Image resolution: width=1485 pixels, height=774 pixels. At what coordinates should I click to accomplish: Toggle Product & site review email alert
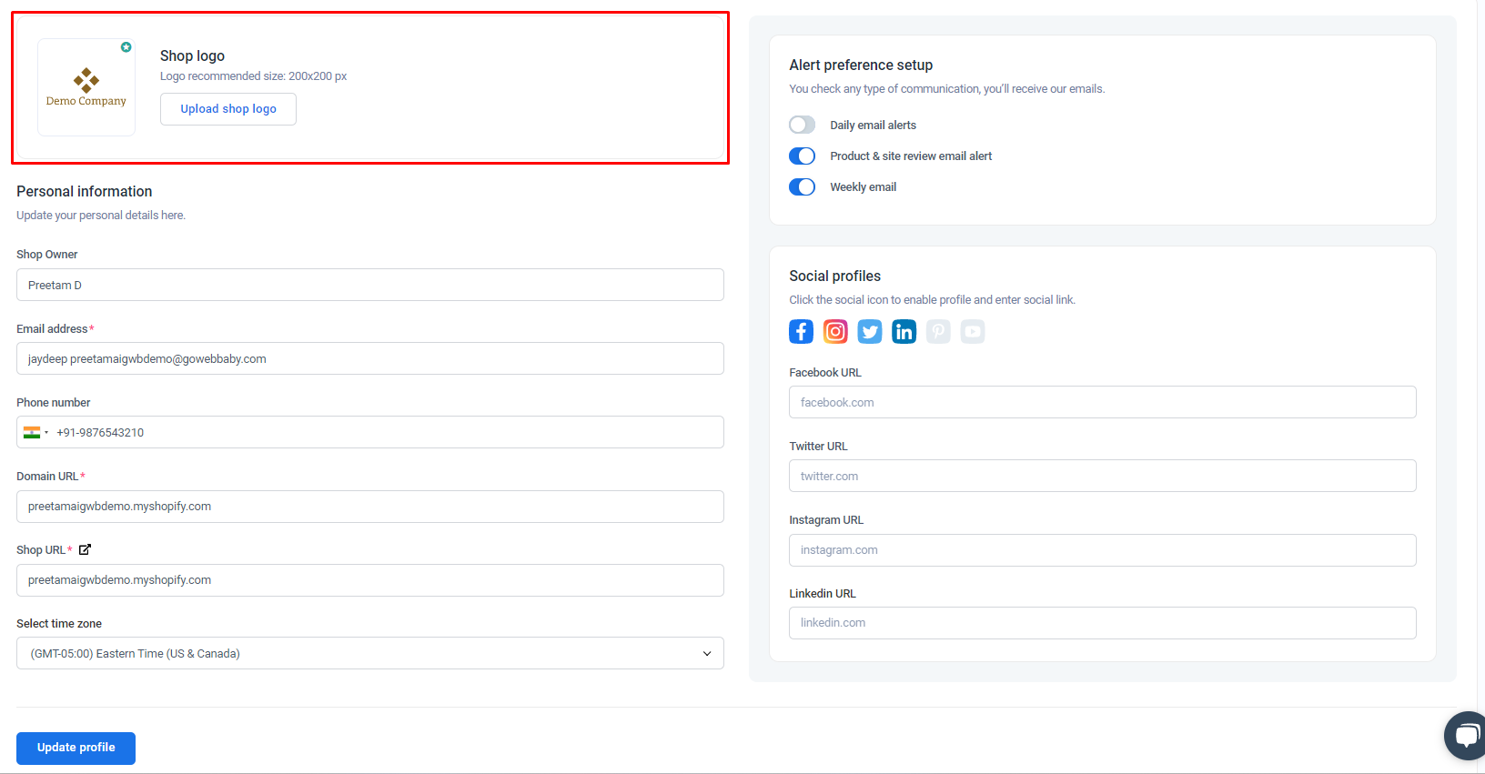click(803, 156)
